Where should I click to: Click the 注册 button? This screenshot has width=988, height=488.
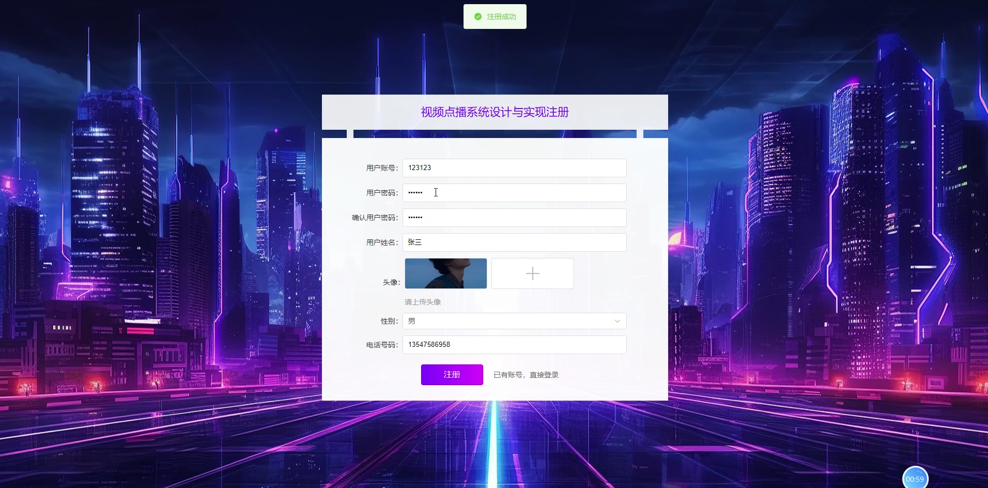tap(452, 375)
